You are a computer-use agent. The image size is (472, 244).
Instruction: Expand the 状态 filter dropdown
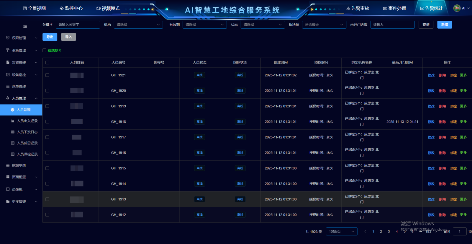point(262,25)
